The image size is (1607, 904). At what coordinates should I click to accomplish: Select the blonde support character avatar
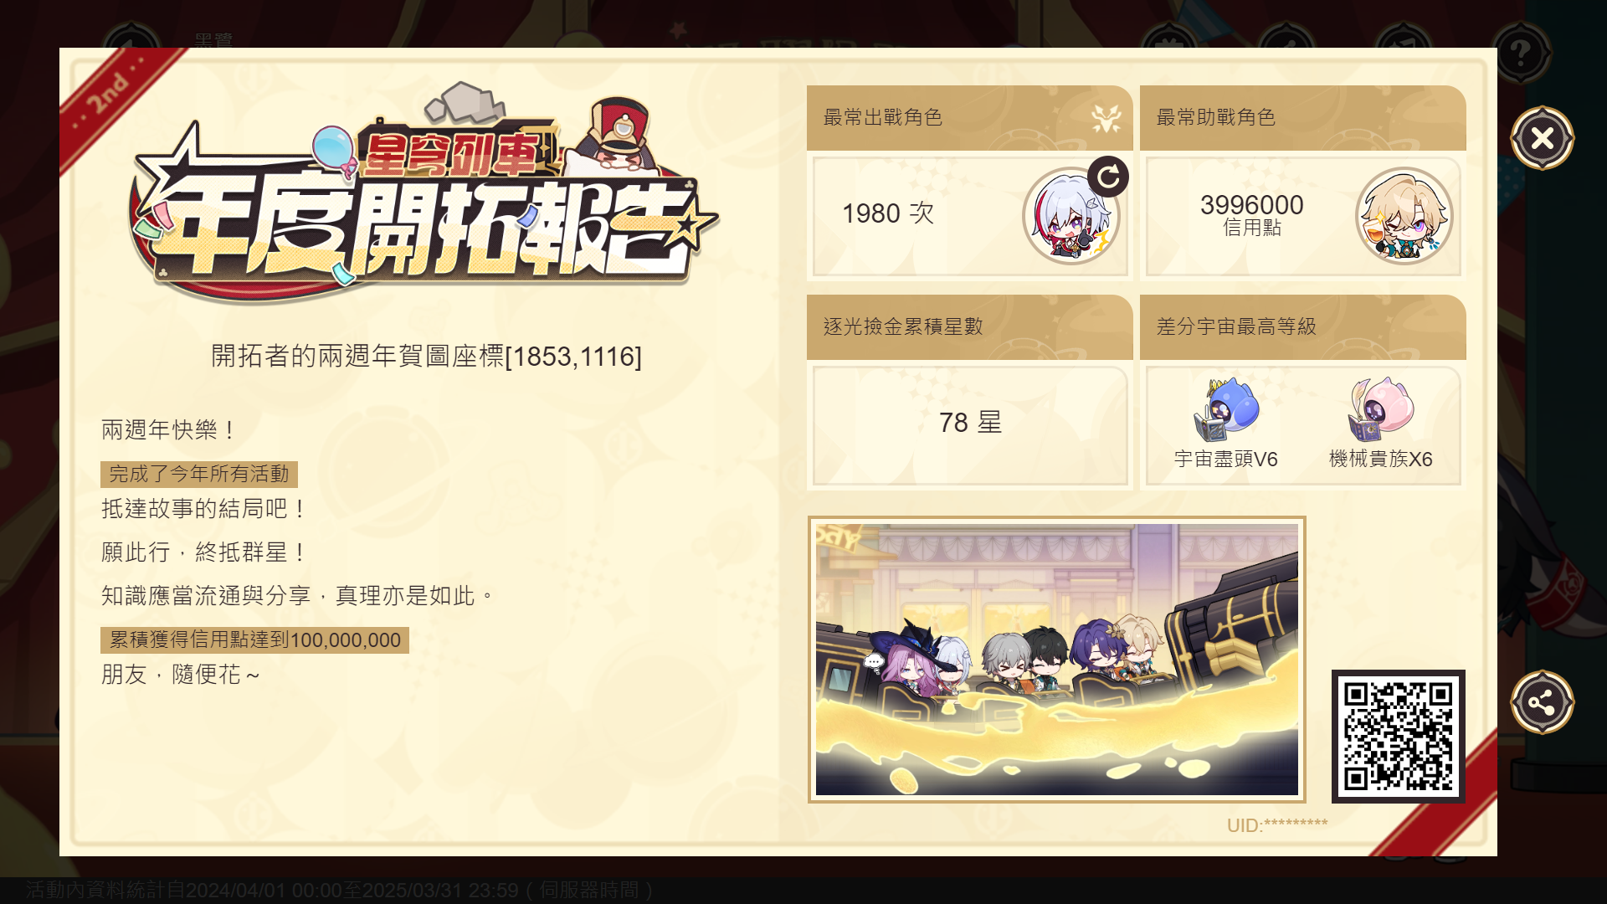pyautogui.click(x=1404, y=216)
